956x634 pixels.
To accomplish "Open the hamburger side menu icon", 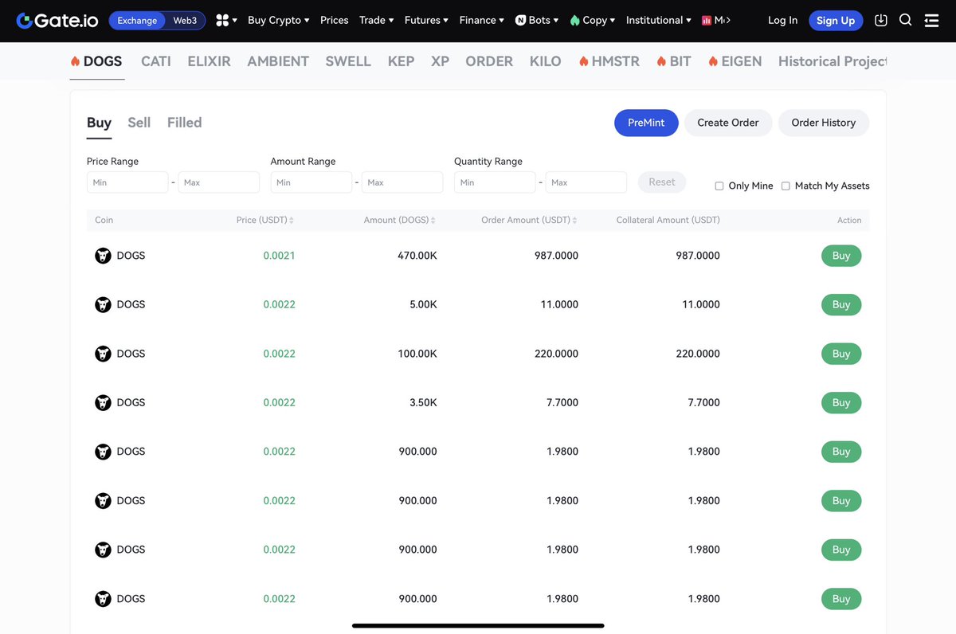I will pos(931,21).
